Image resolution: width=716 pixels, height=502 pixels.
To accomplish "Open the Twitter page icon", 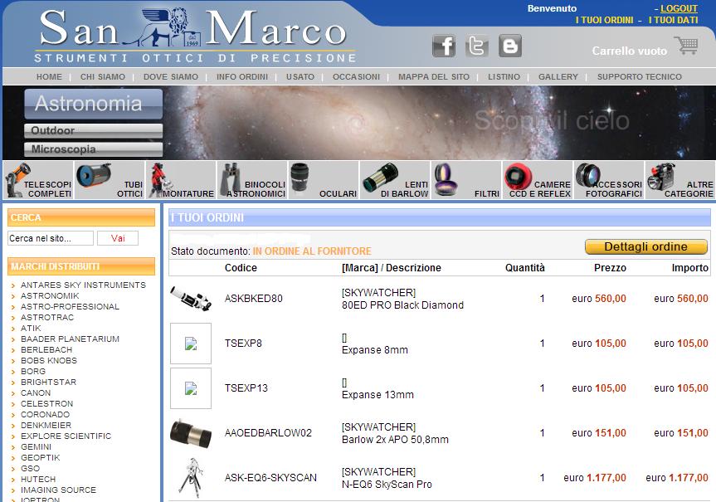I will [477, 46].
